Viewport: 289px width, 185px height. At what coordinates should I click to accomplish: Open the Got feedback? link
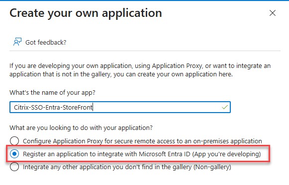point(46,43)
